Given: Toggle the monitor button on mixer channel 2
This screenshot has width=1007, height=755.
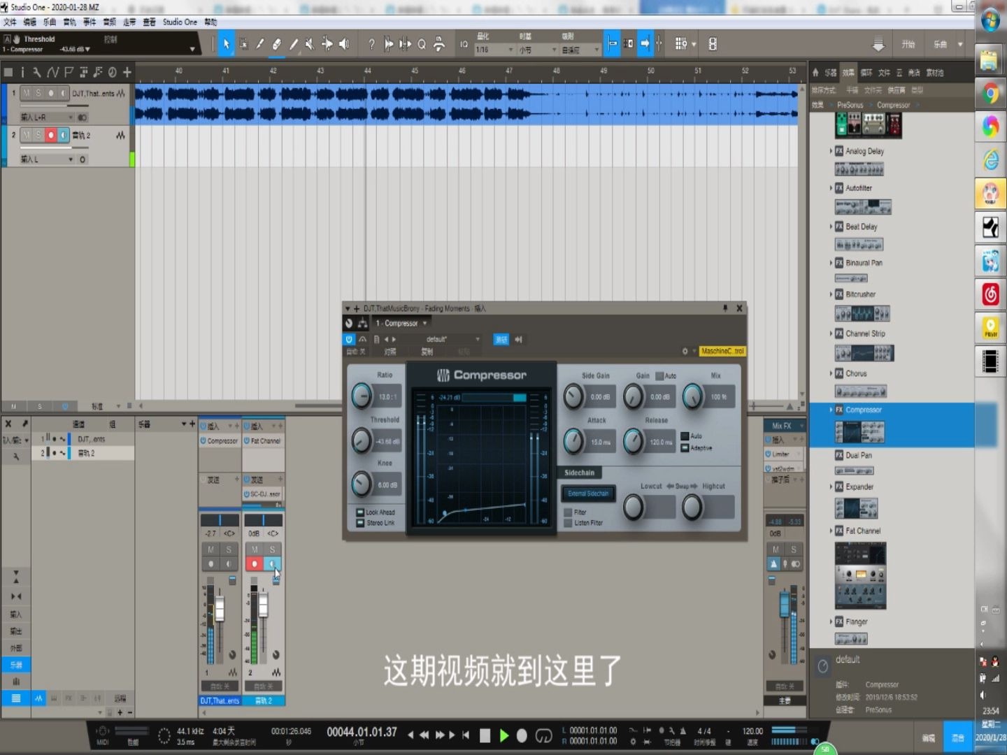Looking at the screenshot, I should point(273,563).
